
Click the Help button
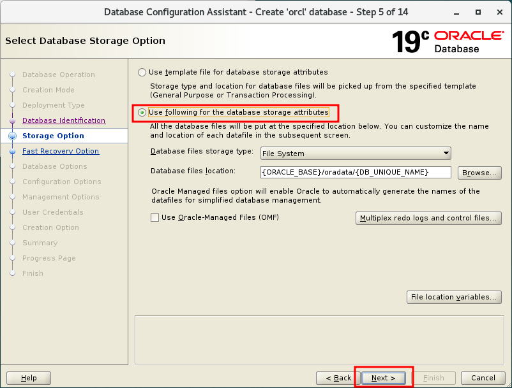[x=29, y=378]
